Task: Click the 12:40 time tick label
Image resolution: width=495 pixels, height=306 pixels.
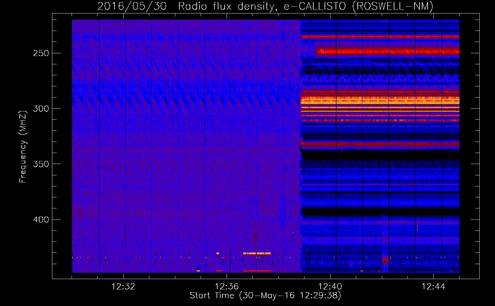Action: [x=330, y=287]
